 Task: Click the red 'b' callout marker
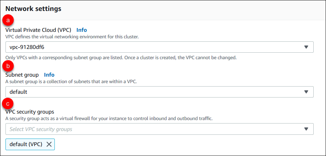click(8, 65)
